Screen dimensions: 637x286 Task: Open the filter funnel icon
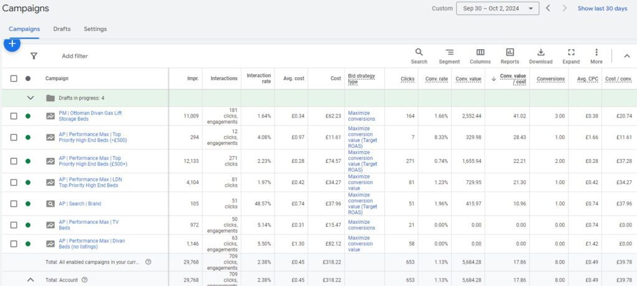click(34, 56)
